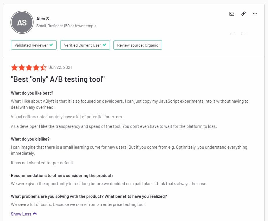Image resolution: width=268 pixels, height=221 pixels.
Task: Open the three-dot more options menu
Action: (x=255, y=14)
